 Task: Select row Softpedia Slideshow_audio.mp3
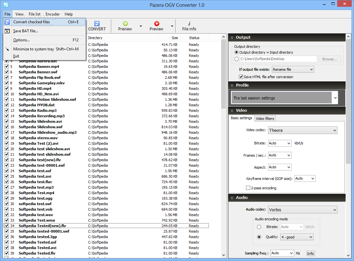click(x=106, y=132)
